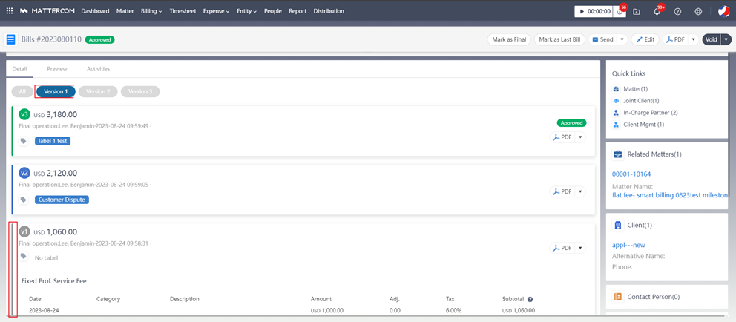Expand the Send dropdown arrow
The height and width of the screenshot is (322, 736).
coord(622,39)
